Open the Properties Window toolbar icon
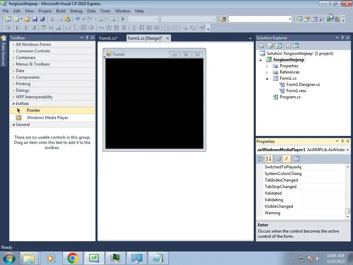353x265 pixels. 306,19
